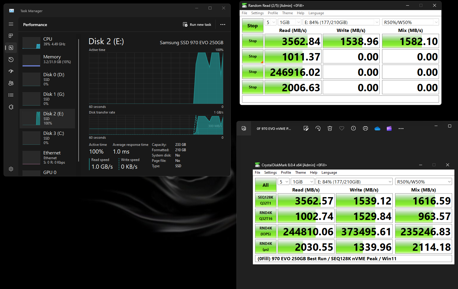Open Services page in Task Manager sidebar
Viewport: 458px width, 289px height.
(x=11, y=107)
